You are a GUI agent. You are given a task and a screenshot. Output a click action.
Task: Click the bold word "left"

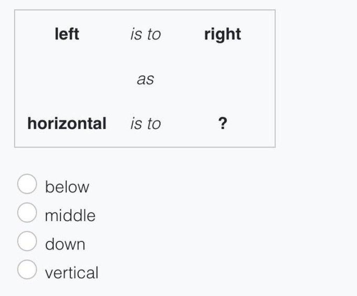click(67, 34)
